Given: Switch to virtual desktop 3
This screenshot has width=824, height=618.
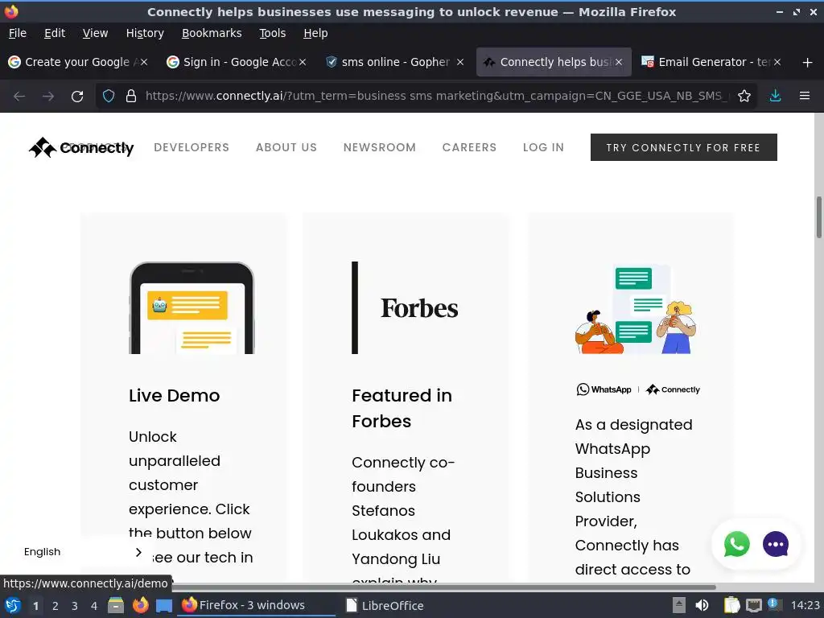Looking at the screenshot, I should click(x=75, y=606).
